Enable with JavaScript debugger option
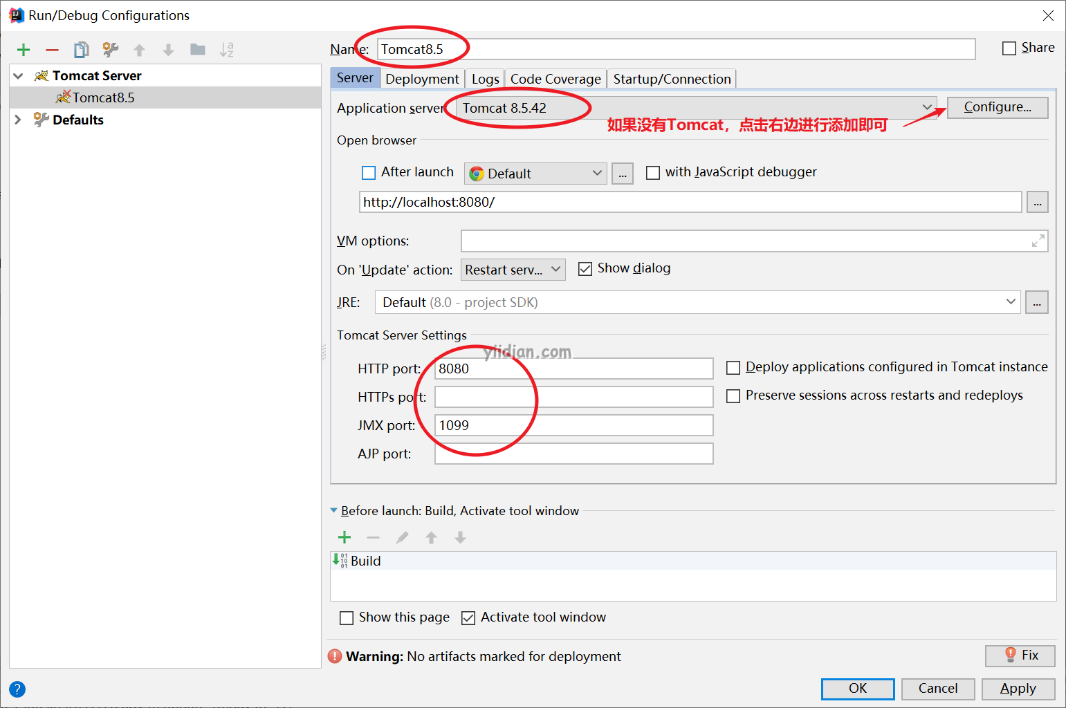The width and height of the screenshot is (1066, 708). pos(653,172)
